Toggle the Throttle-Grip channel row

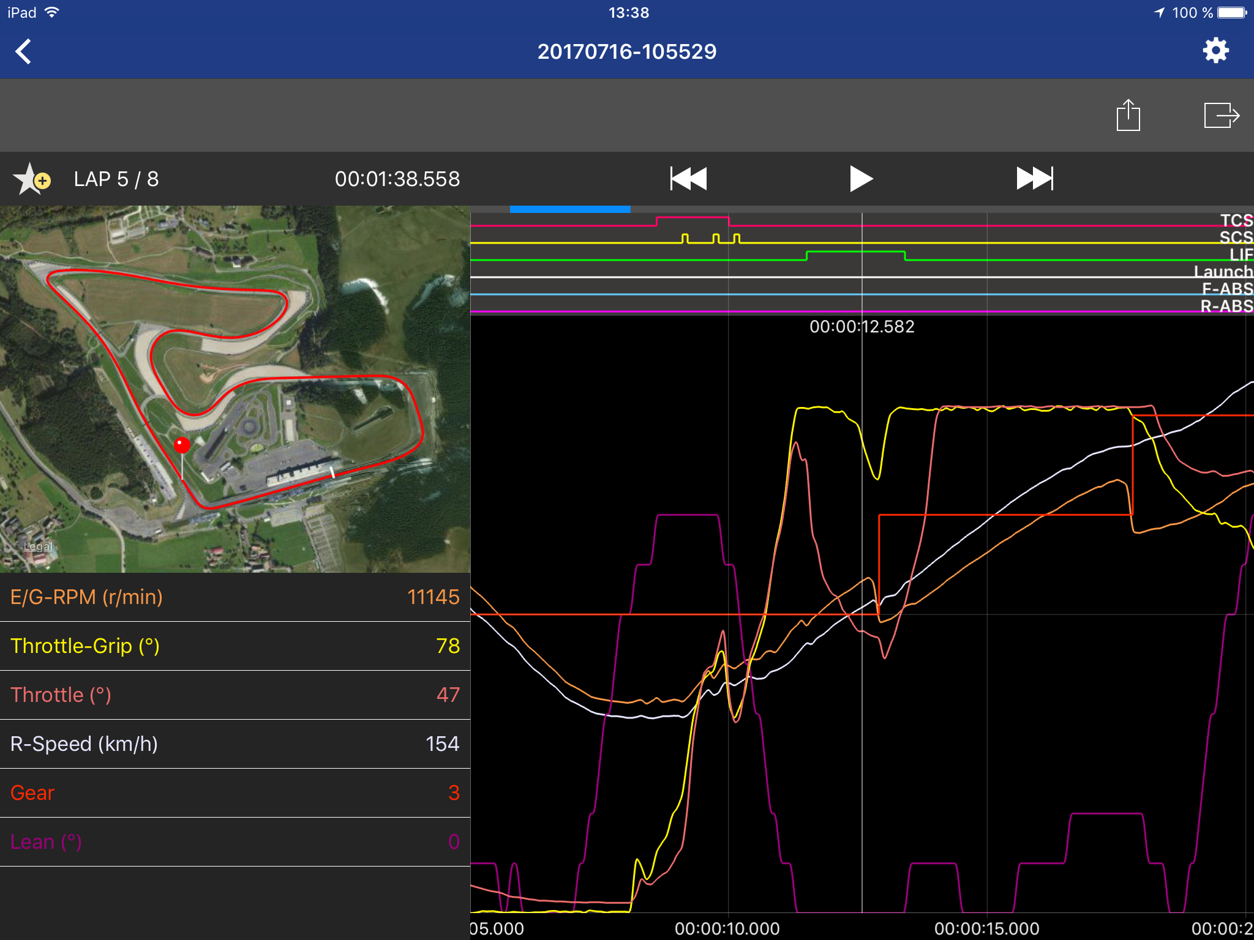point(235,646)
